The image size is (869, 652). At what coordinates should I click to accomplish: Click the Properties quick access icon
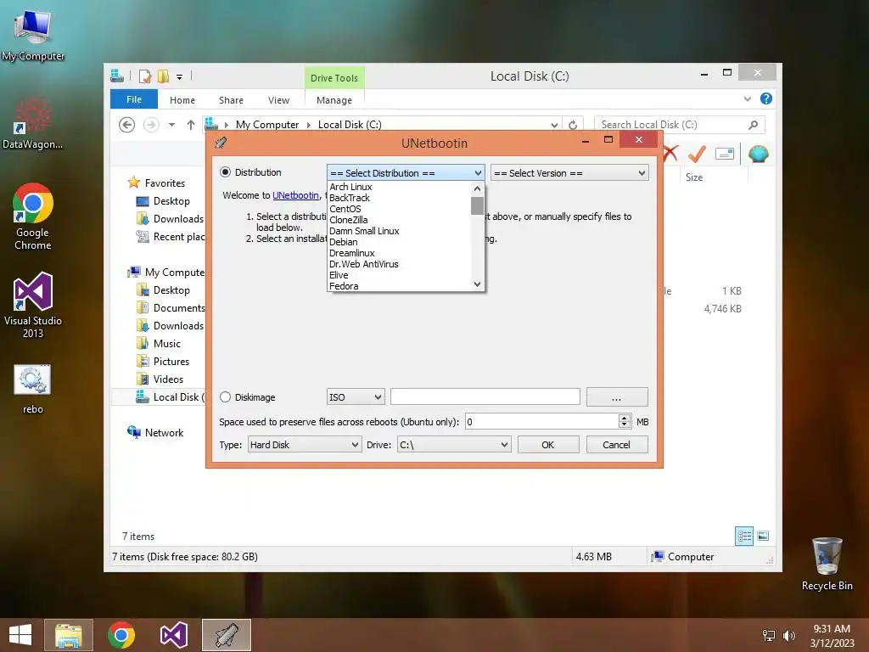tap(145, 76)
